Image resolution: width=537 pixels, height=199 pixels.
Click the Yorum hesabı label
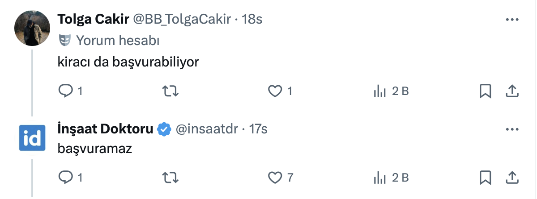pos(118,41)
